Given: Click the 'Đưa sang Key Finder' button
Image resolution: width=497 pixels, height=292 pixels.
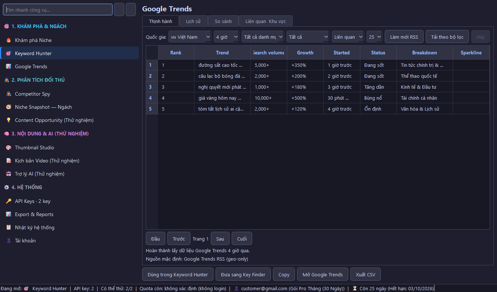Looking at the screenshot, I should (x=243, y=274).
